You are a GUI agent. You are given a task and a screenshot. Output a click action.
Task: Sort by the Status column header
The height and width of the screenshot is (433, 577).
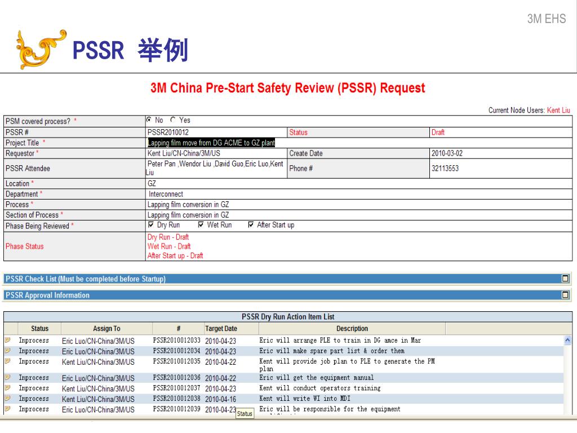coord(39,329)
